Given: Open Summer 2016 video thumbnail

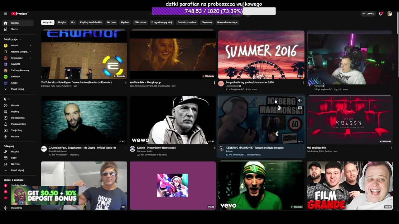Looking at the screenshot, I should click(x=261, y=55).
